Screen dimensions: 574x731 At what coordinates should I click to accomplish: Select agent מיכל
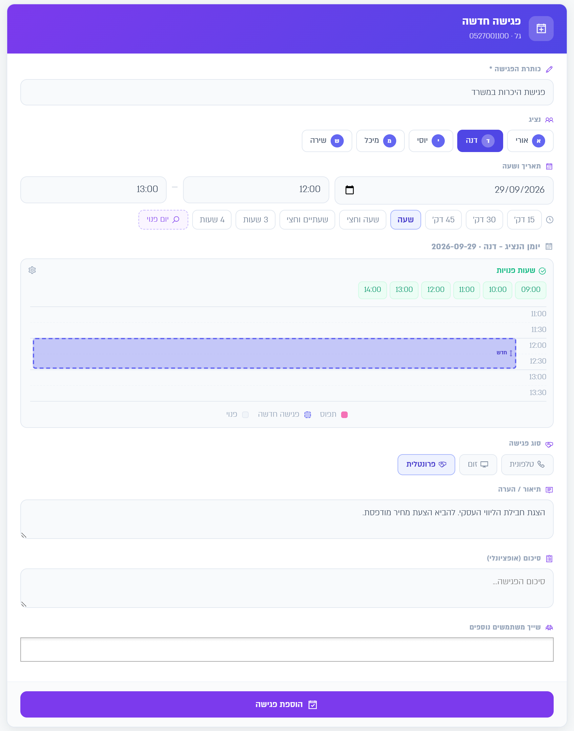[x=380, y=141]
